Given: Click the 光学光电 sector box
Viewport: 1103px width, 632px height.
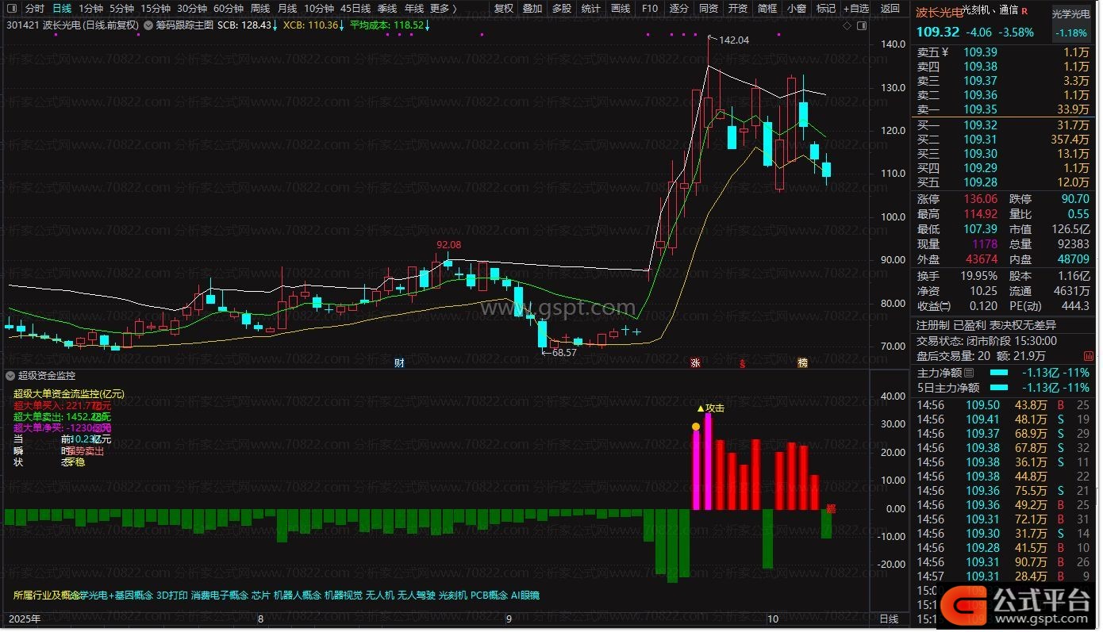Looking at the screenshot, I should pos(1070,14).
